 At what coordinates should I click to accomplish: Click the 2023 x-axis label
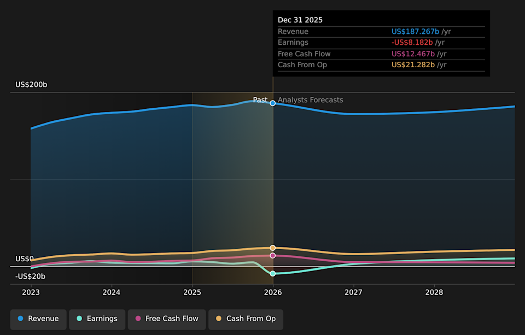(31, 292)
